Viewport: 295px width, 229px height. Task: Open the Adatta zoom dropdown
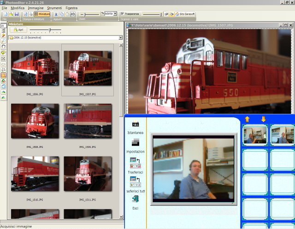click(x=115, y=14)
